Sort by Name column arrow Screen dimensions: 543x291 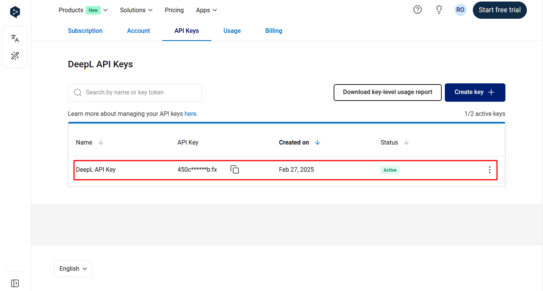pos(101,142)
